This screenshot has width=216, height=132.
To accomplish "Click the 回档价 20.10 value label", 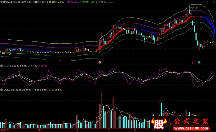I will (x=90, y=2).
